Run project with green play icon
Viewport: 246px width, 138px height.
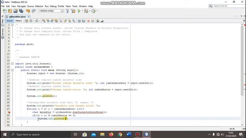pos(79,11)
